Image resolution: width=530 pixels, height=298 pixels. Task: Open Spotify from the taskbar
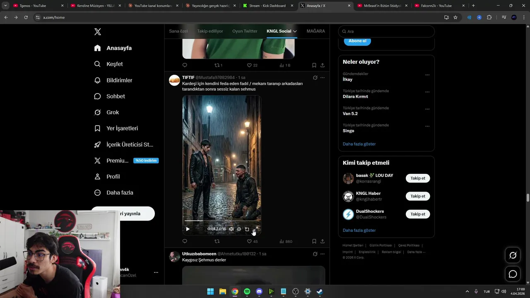[247, 291]
